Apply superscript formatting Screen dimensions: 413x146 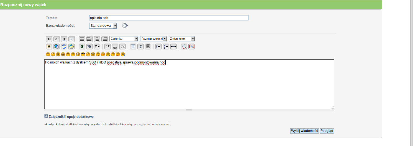click(107, 46)
